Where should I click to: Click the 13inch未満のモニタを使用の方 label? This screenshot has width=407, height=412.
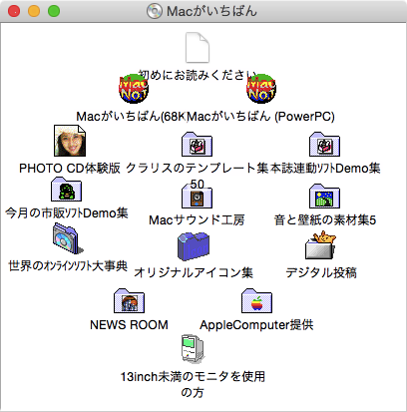point(193,385)
